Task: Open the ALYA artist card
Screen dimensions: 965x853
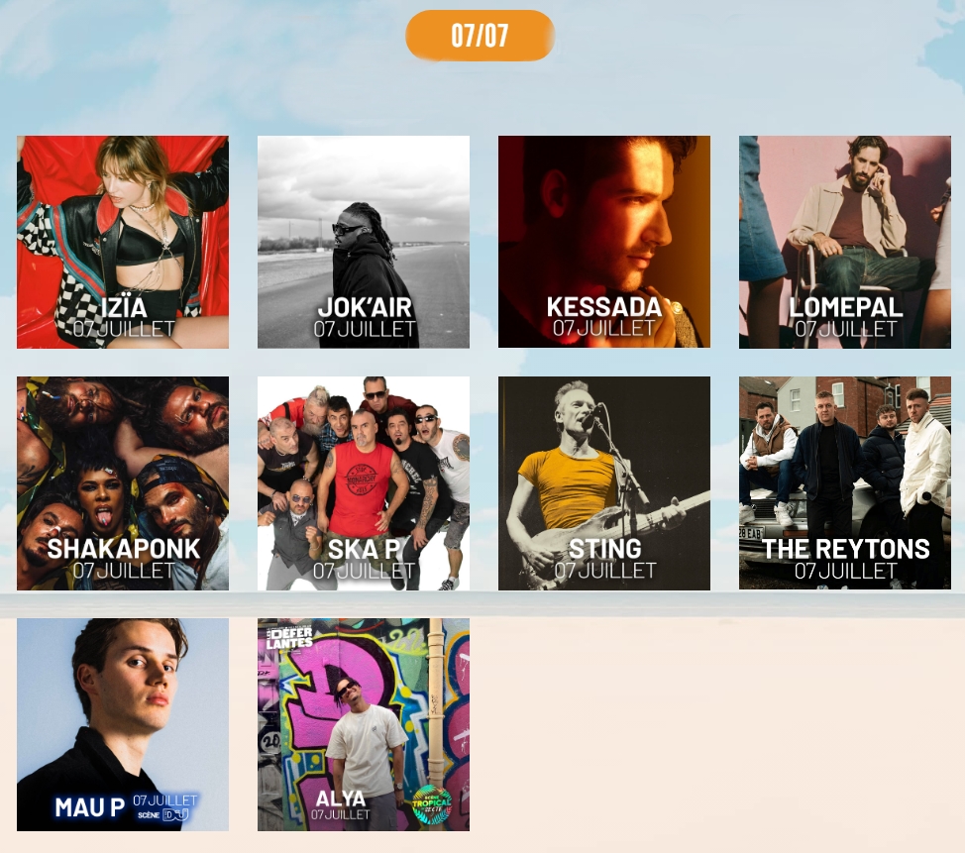Action: 363,724
